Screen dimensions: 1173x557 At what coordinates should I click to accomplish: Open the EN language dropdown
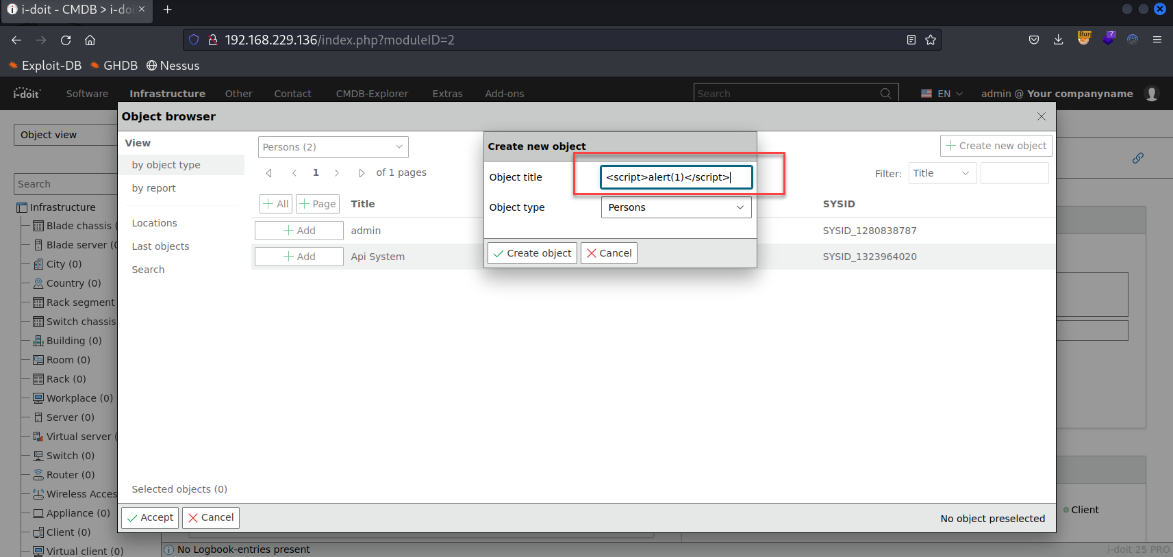pos(942,94)
